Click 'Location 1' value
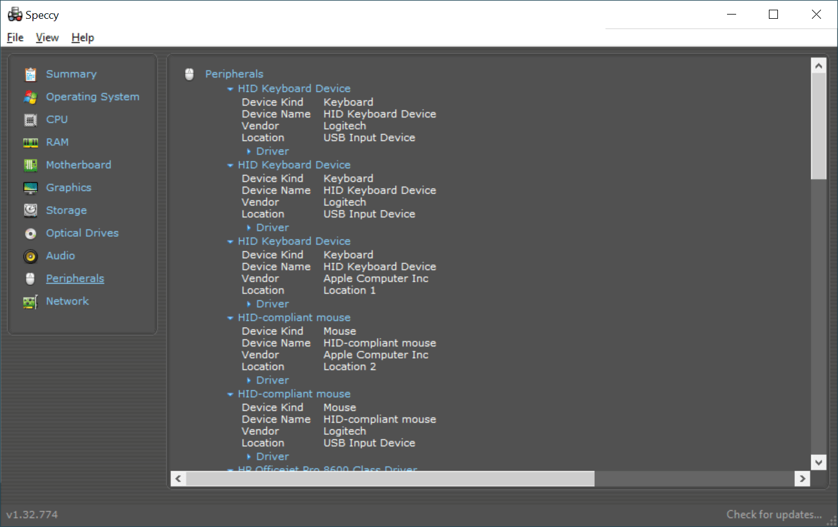 [x=350, y=290]
